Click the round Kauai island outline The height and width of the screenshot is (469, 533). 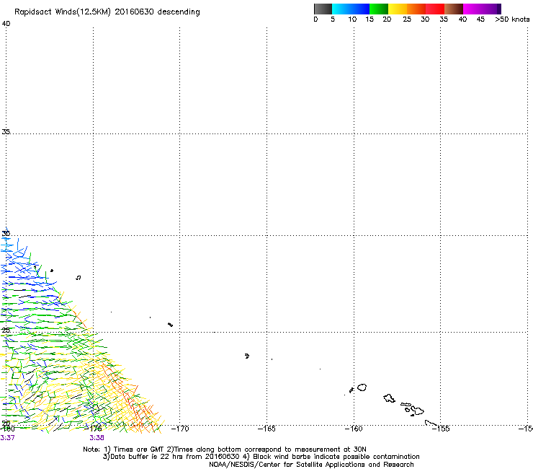pos(362,387)
